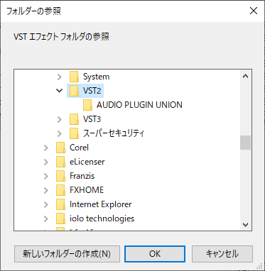Click the scrollbar down arrow
This screenshot has height=271, width=265.
click(245, 224)
